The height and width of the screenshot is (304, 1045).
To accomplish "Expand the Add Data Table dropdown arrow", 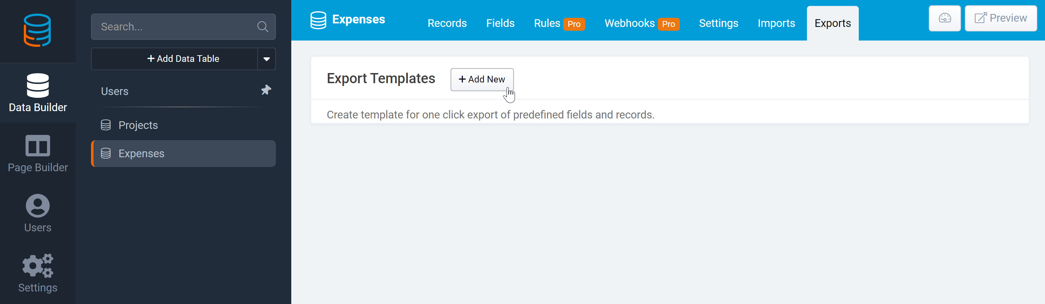I will [266, 59].
